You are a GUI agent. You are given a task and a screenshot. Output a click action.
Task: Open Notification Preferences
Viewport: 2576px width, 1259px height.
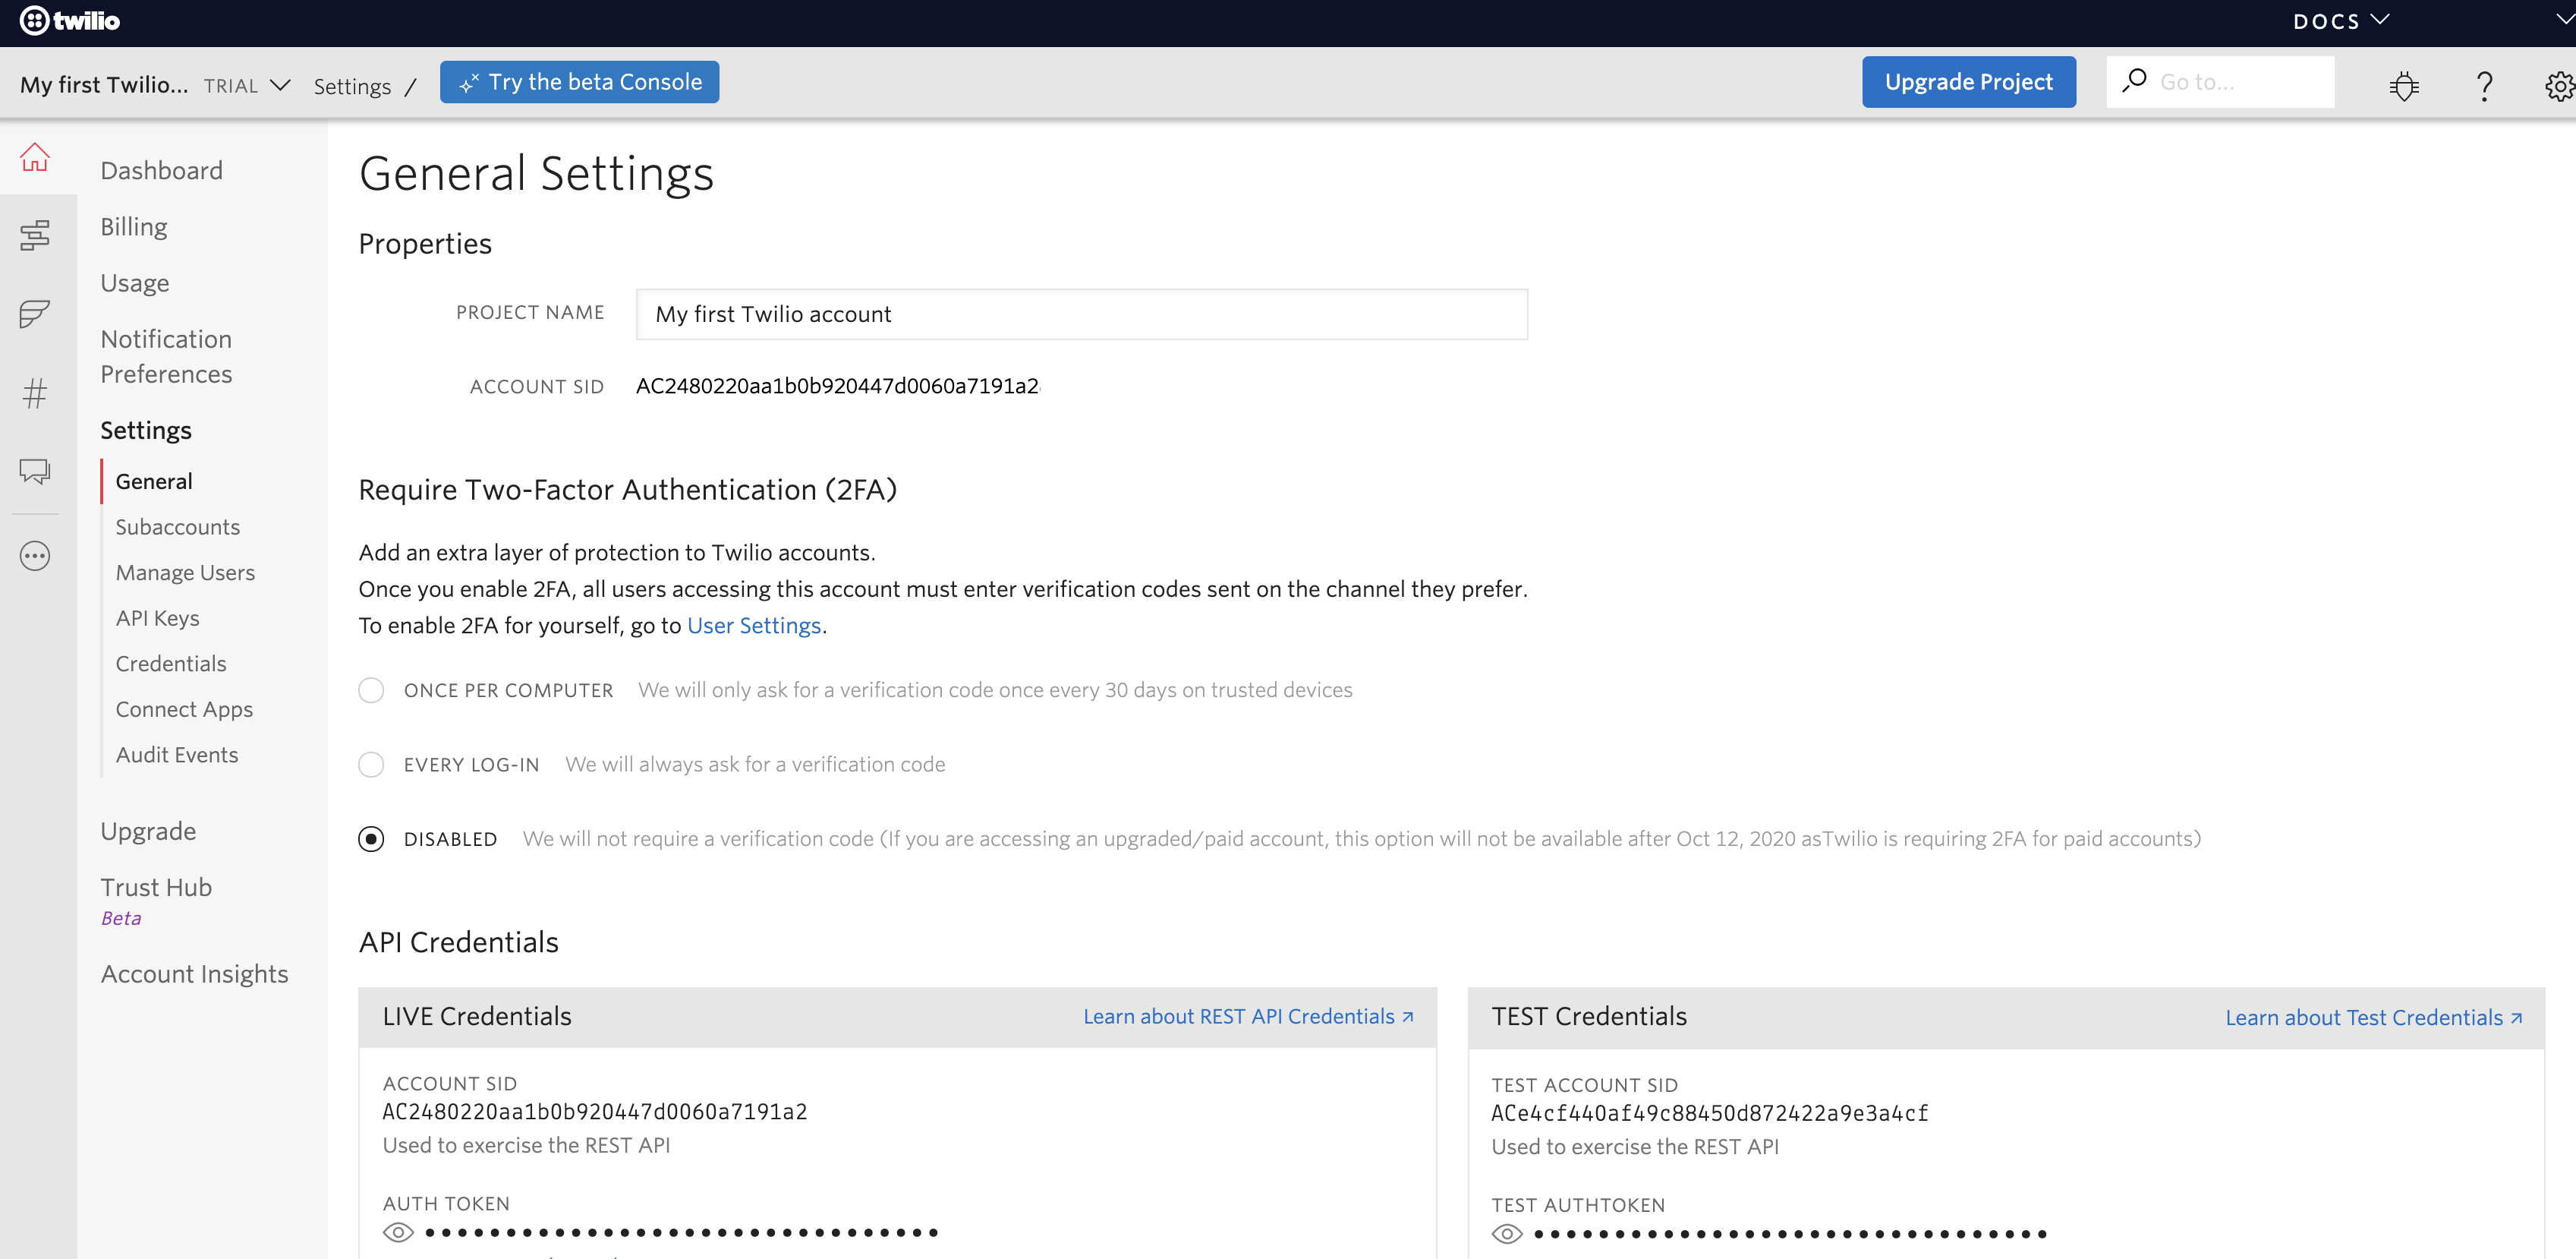pyautogui.click(x=166, y=356)
